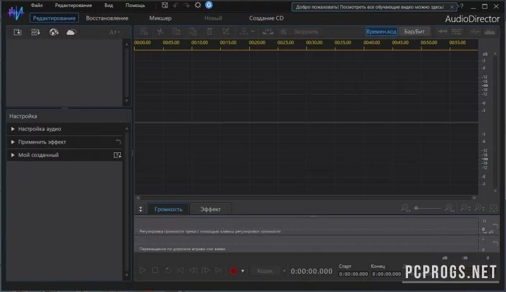The width and height of the screenshot is (506, 292).
Task: Adjust the horizontal zoom slider
Action: pyautogui.click(x=428, y=208)
